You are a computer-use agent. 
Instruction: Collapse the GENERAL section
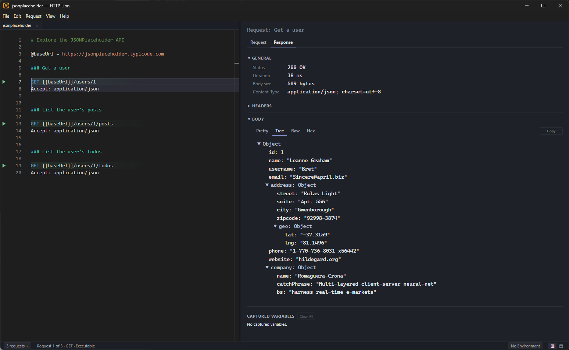pos(260,58)
